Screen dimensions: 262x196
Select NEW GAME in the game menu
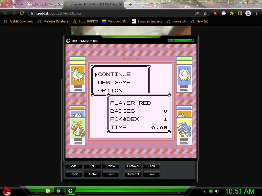tap(114, 82)
